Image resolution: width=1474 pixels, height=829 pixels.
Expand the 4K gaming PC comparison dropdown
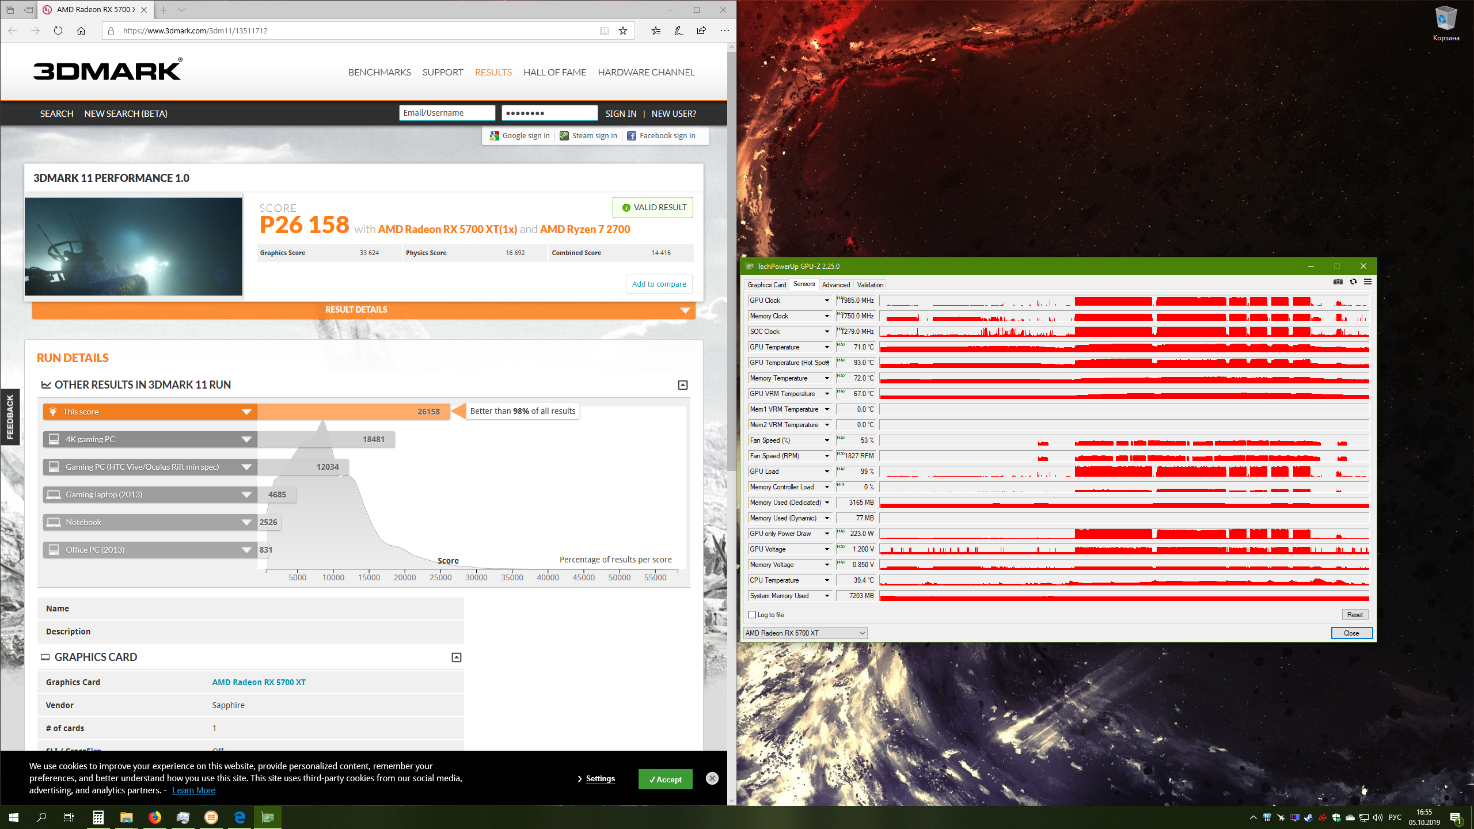(246, 439)
